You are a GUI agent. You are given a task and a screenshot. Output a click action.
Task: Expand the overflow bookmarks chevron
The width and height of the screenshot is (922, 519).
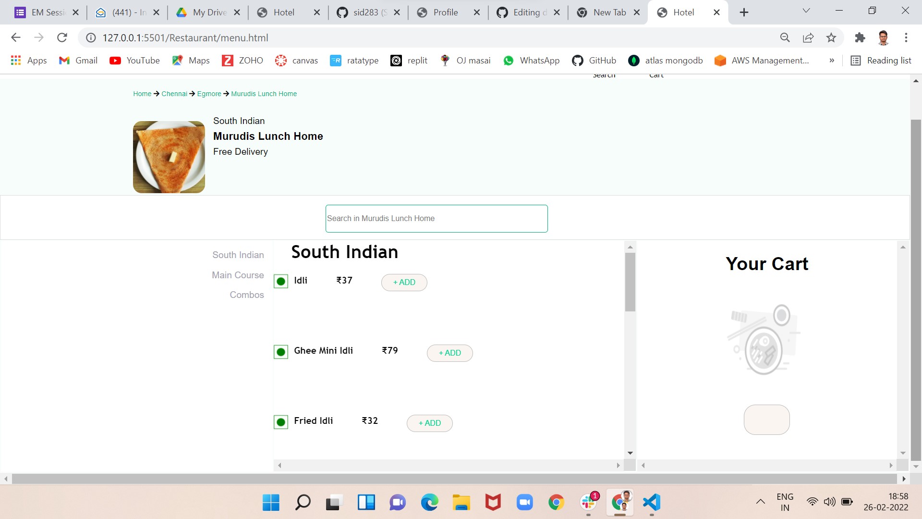coord(832,61)
